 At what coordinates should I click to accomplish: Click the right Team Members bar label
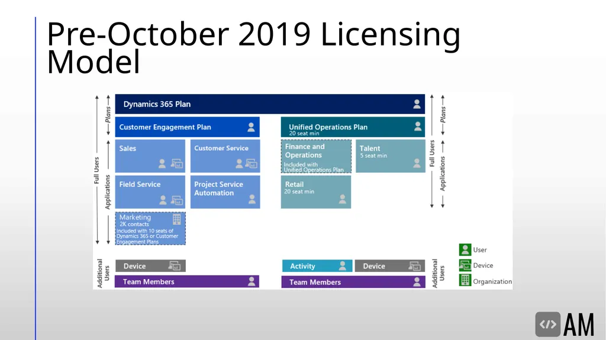(x=315, y=282)
